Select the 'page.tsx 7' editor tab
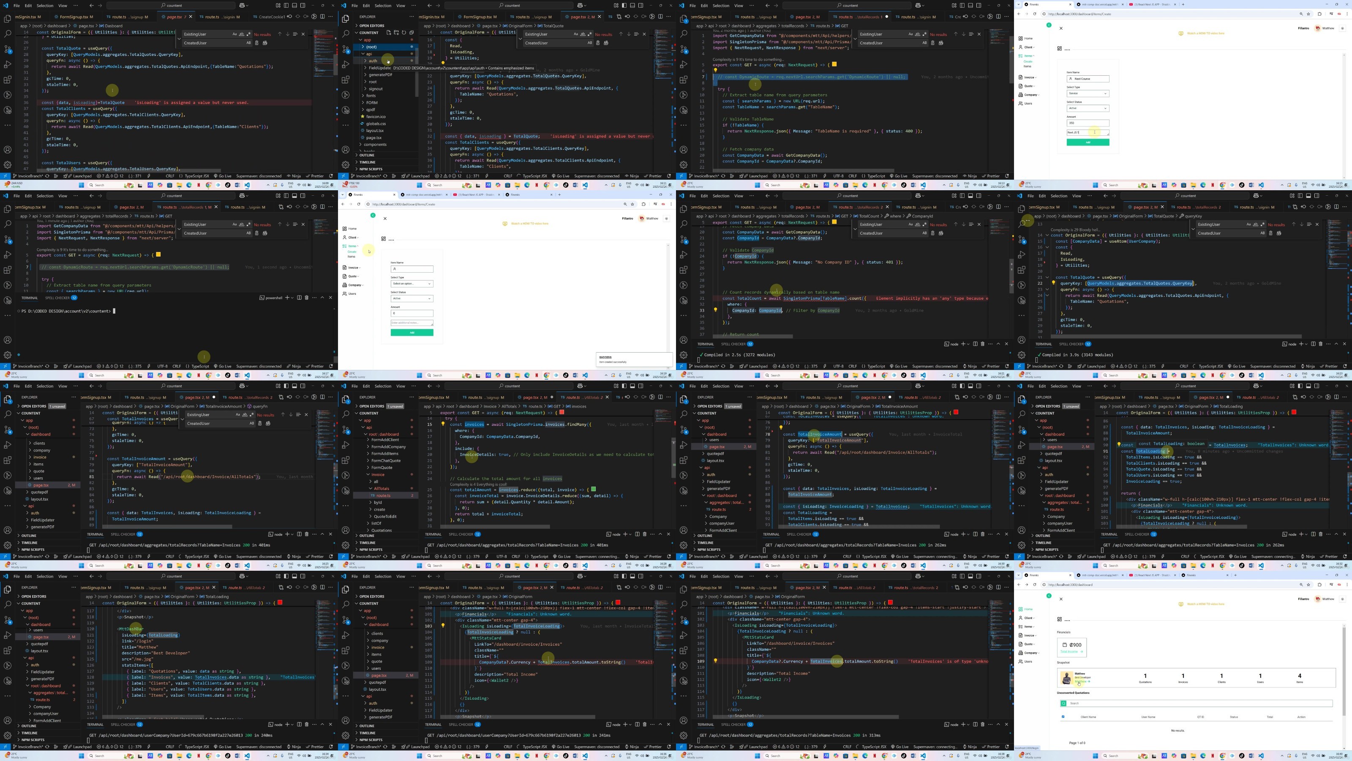1352x761 pixels. click(176, 17)
